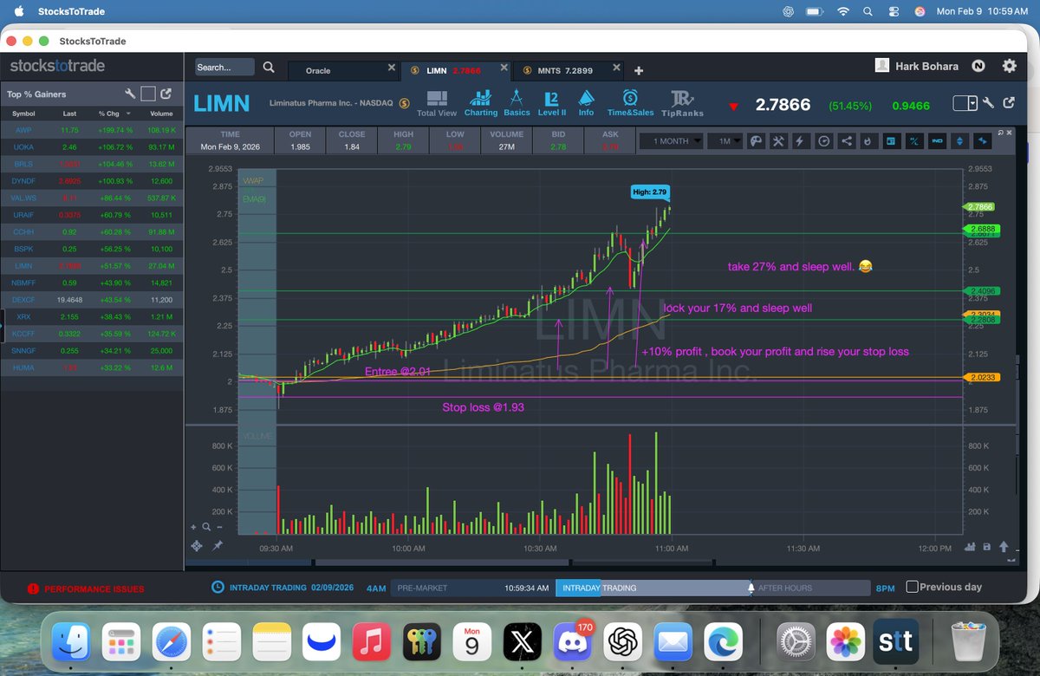Image resolution: width=1040 pixels, height=676 pixels.
Task: Toggle the blue panel layout chart button
Action: click(x=891, y=141)
